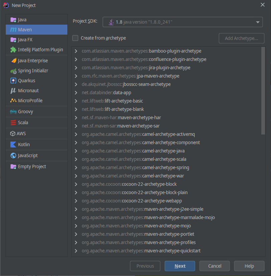
Task: Select cocoon-22-archetype-block-plain row text
Action: [134, 192]
